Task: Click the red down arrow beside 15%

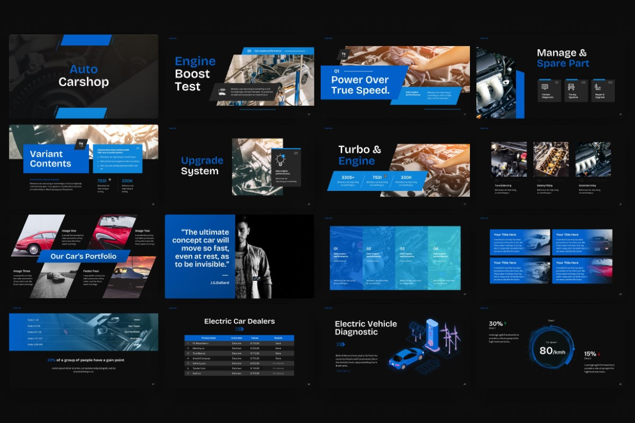Action: [599, 354]
